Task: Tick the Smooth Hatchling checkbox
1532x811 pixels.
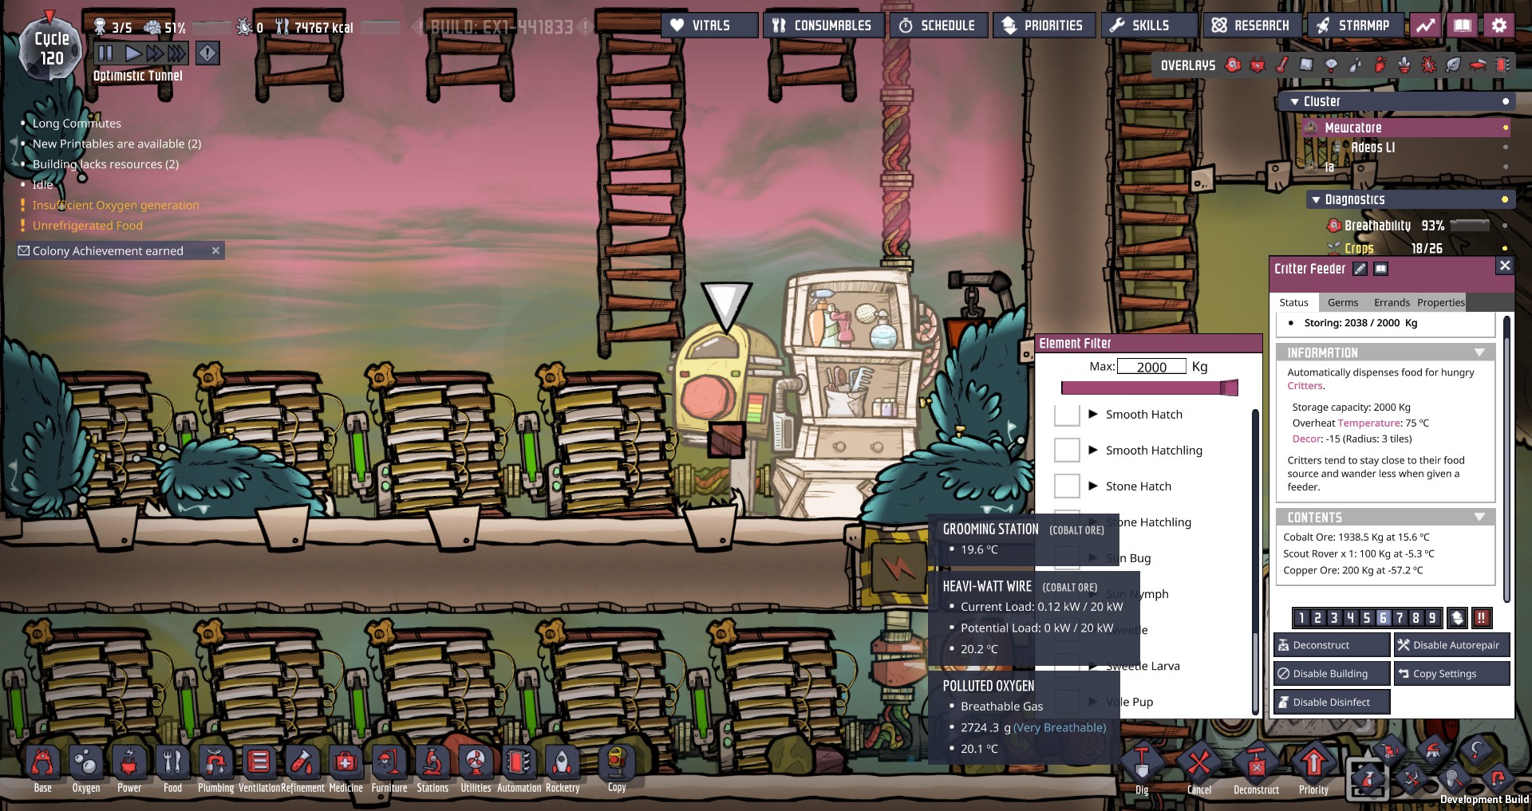Action: click(1067, 450)
